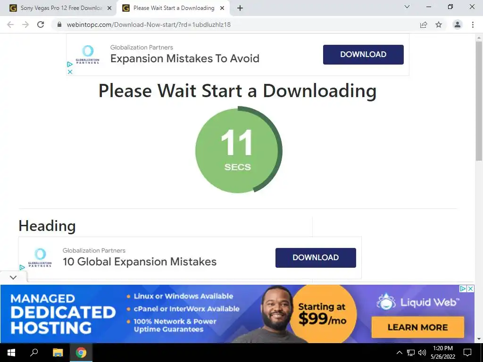Show hidden system tray icons
483x362 pixels.
pos(399,353)
